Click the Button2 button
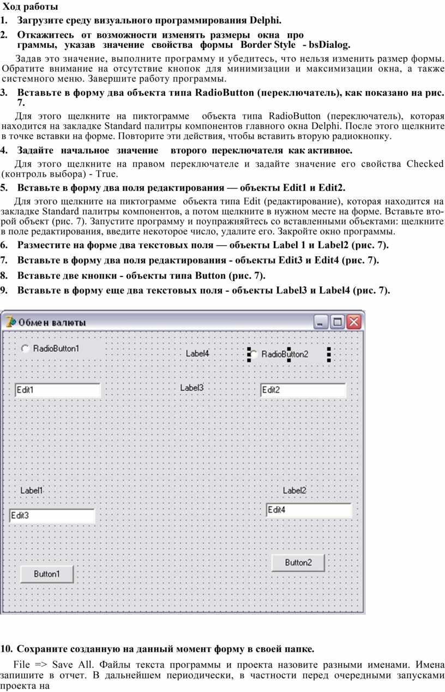 point(298,563)
